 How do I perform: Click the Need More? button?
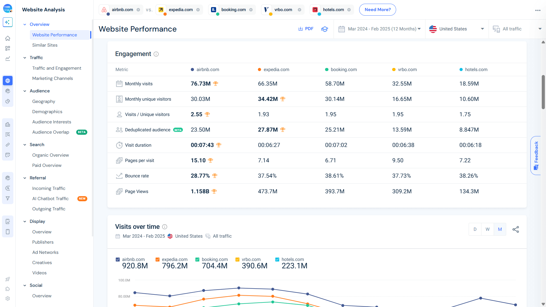pos(377,9)
